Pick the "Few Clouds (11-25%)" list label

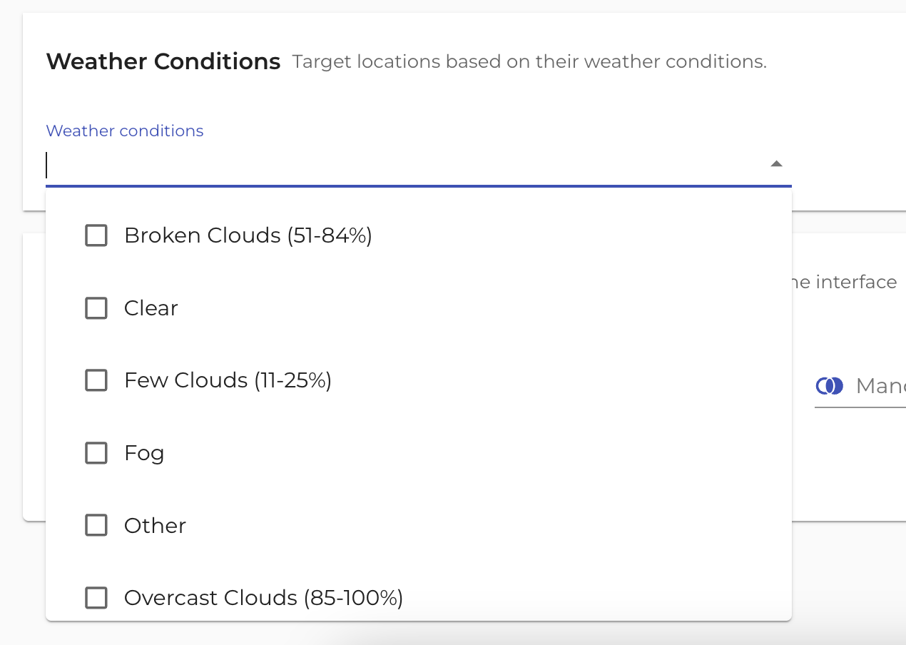click(x=228, y=380)
